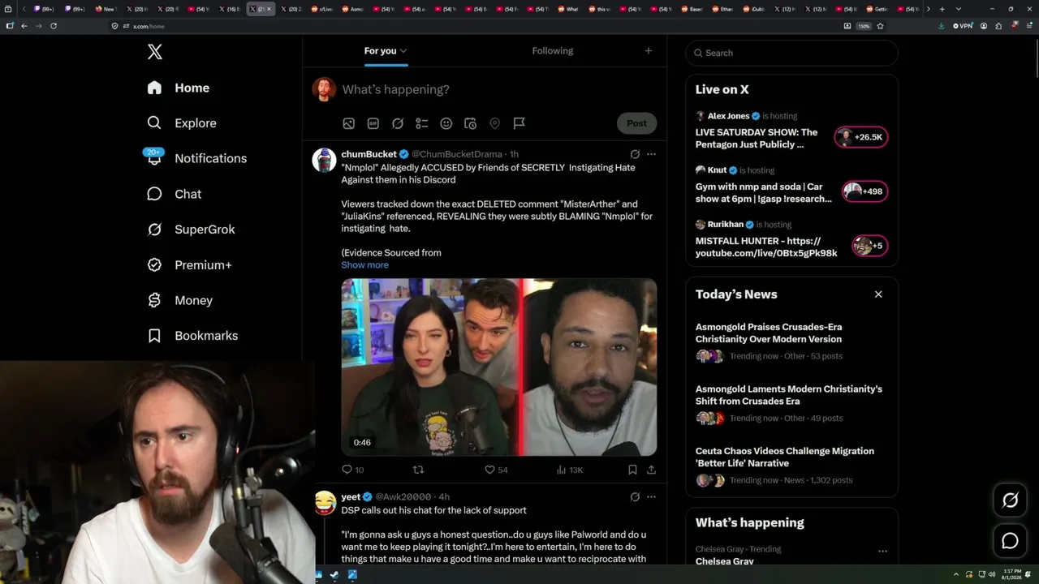Join Knut's live stream with +498

point(864,191)
